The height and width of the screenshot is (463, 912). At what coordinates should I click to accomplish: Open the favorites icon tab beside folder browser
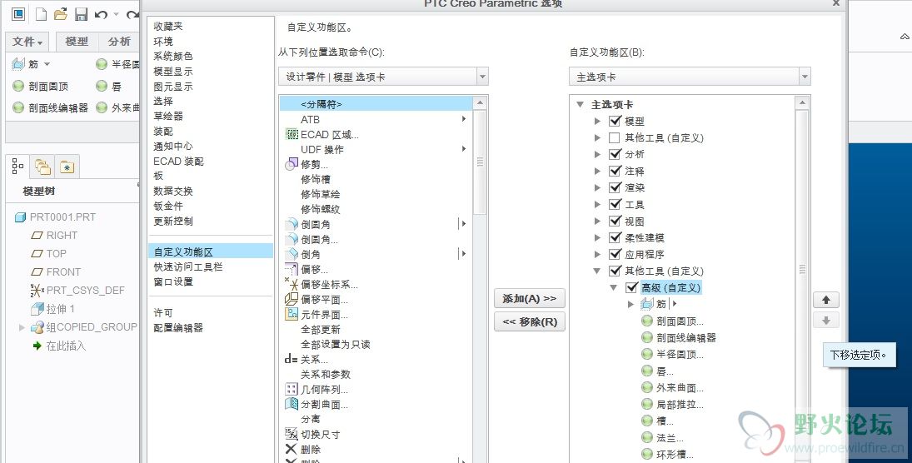pyautogui.click(x=67, y=167)
